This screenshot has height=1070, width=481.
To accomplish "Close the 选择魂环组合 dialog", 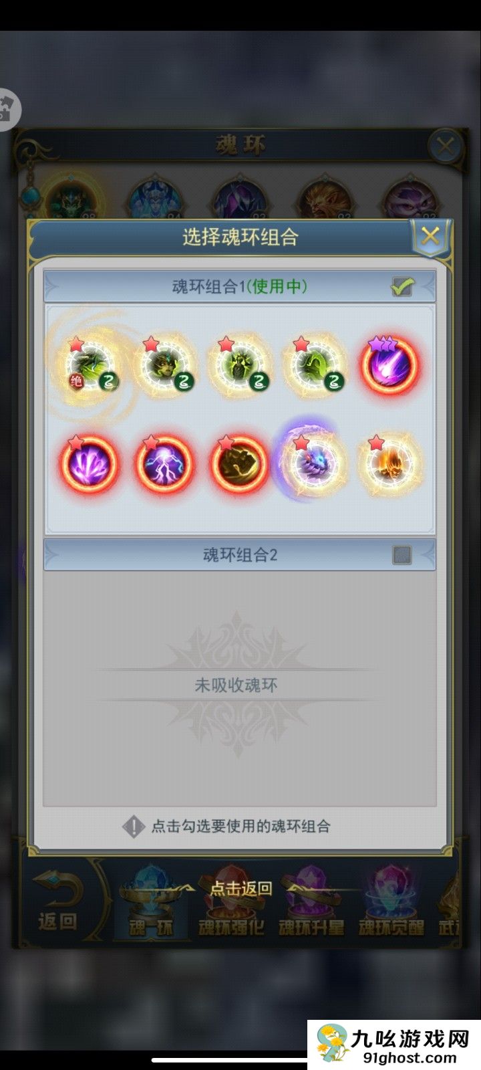I will [x=430, y=235].
